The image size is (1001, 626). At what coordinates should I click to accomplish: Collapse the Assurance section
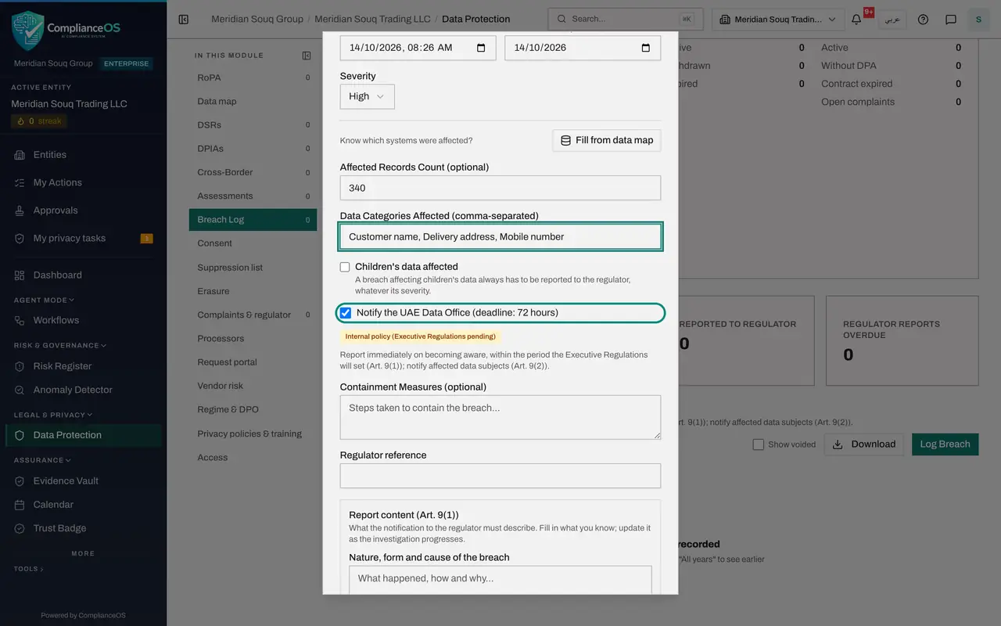[41, 460]
